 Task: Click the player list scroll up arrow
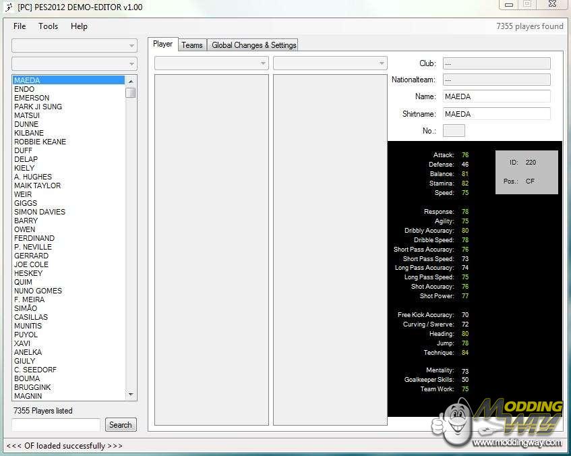click(x=131, y=80)
